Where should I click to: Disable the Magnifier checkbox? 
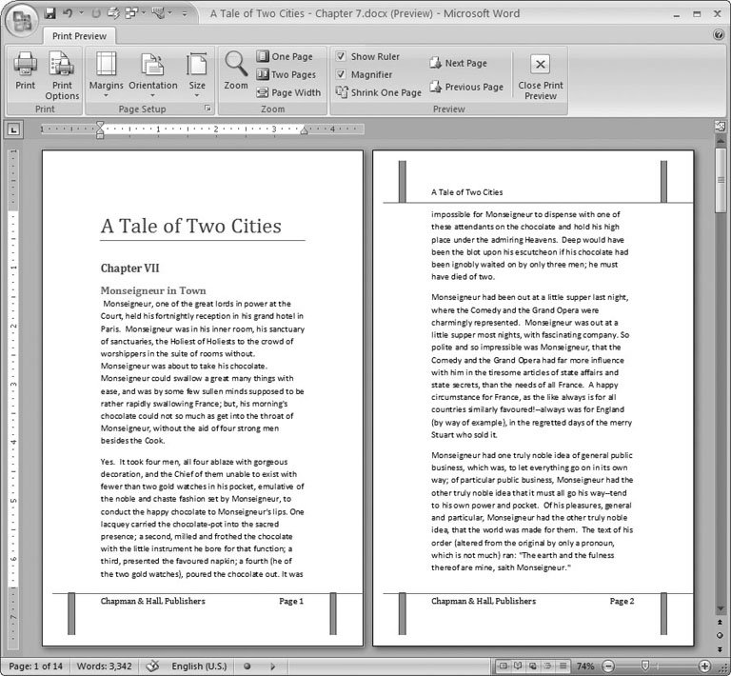click(341, 74)
